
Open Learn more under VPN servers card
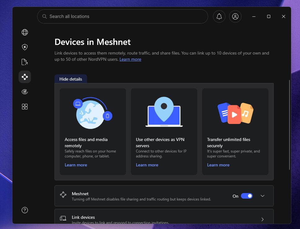coord(147,165)
